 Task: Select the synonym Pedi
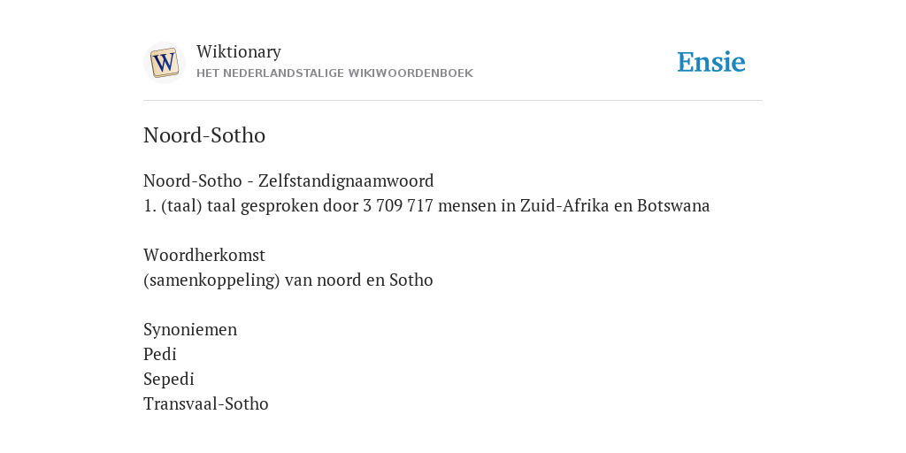[159, 354]
